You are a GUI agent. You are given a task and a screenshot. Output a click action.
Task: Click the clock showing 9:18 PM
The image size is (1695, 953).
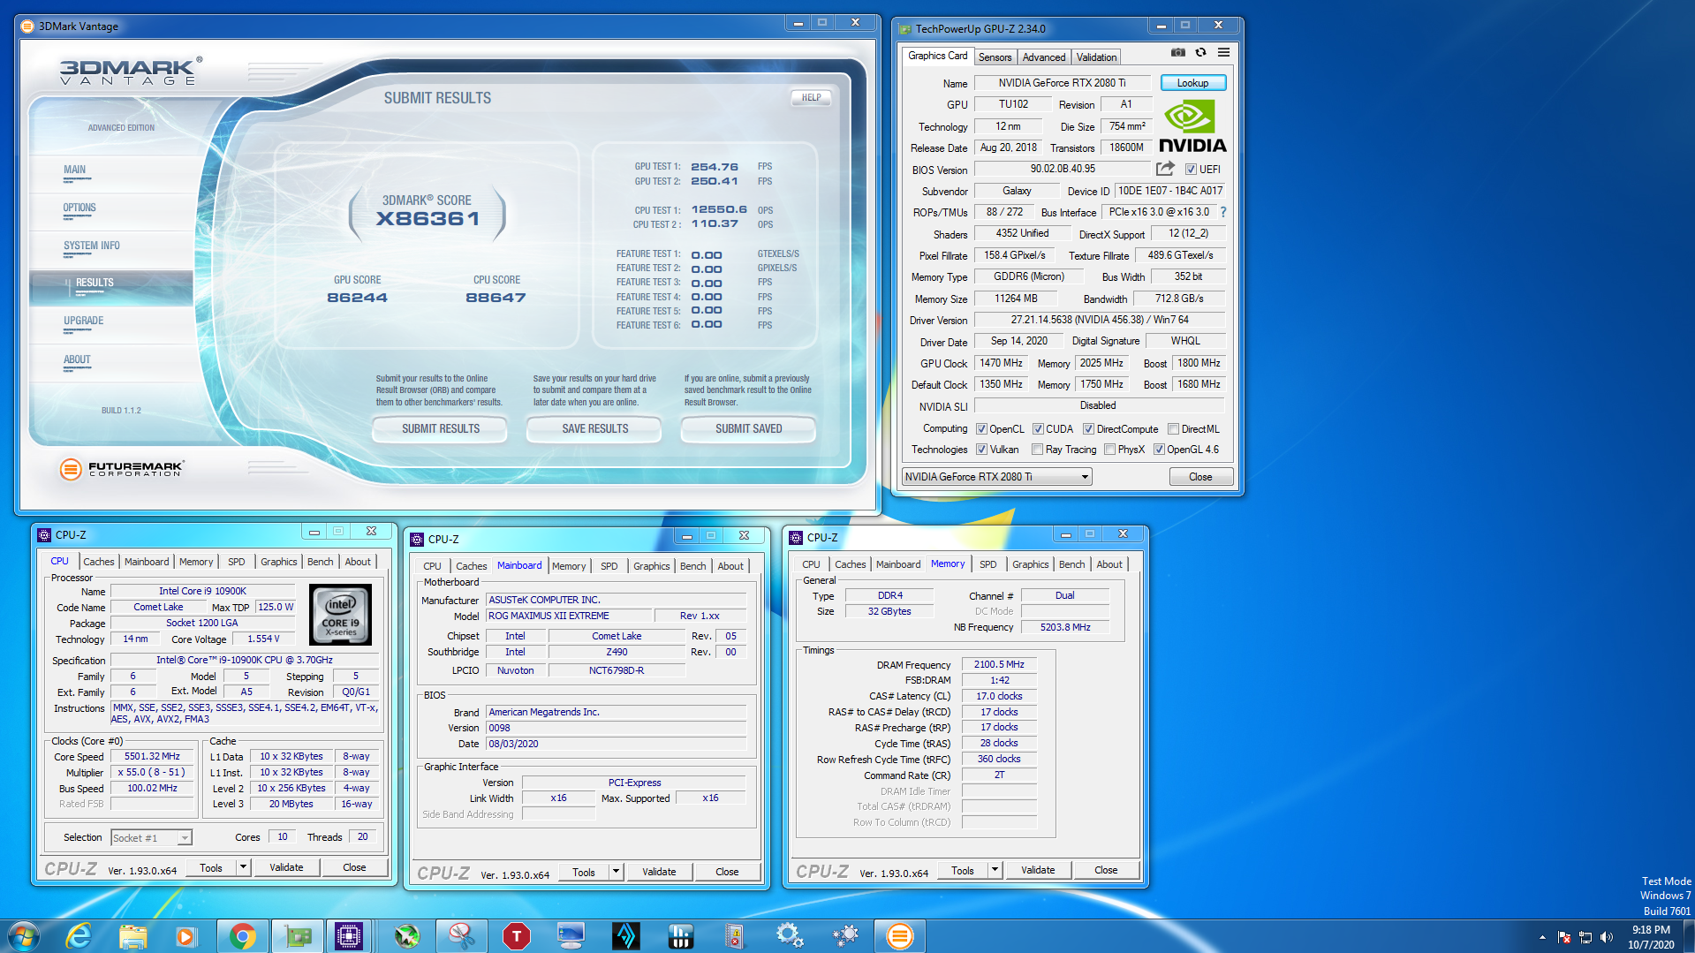click(1650, 930)
